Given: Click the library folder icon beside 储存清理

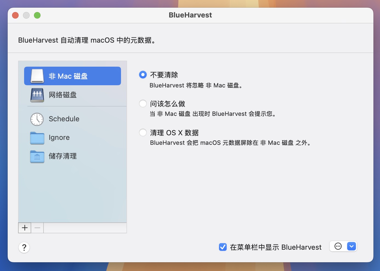Looking at the screenshot, I should [x=37, y=157].
